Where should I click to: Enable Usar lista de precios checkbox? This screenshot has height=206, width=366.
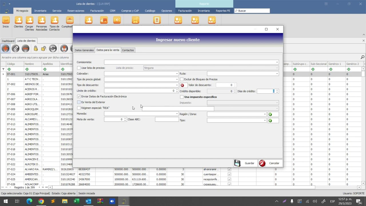[79, 68]
